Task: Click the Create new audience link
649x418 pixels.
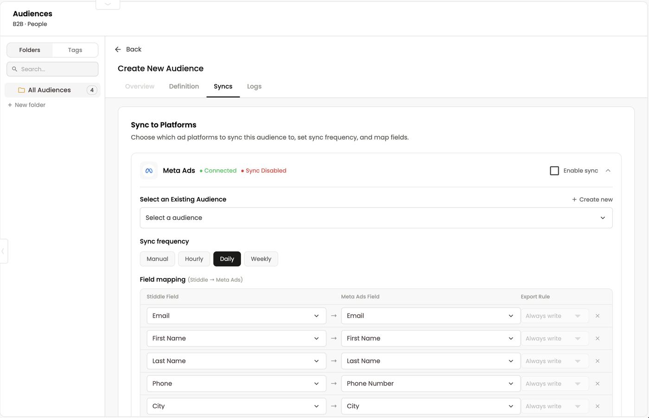Action: pyautogui.click(x=592, y=199)
